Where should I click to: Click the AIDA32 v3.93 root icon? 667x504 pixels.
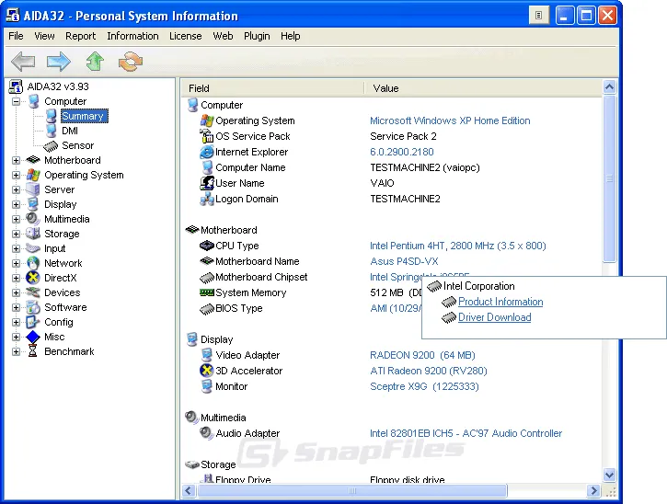[x=16, y=86]
